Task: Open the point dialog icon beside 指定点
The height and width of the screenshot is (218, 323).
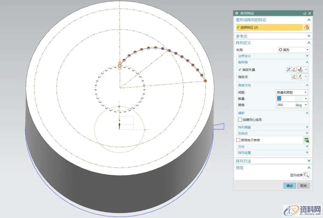Action: [294, 77]
